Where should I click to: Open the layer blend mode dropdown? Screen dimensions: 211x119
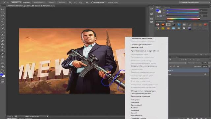coord(177,63)
